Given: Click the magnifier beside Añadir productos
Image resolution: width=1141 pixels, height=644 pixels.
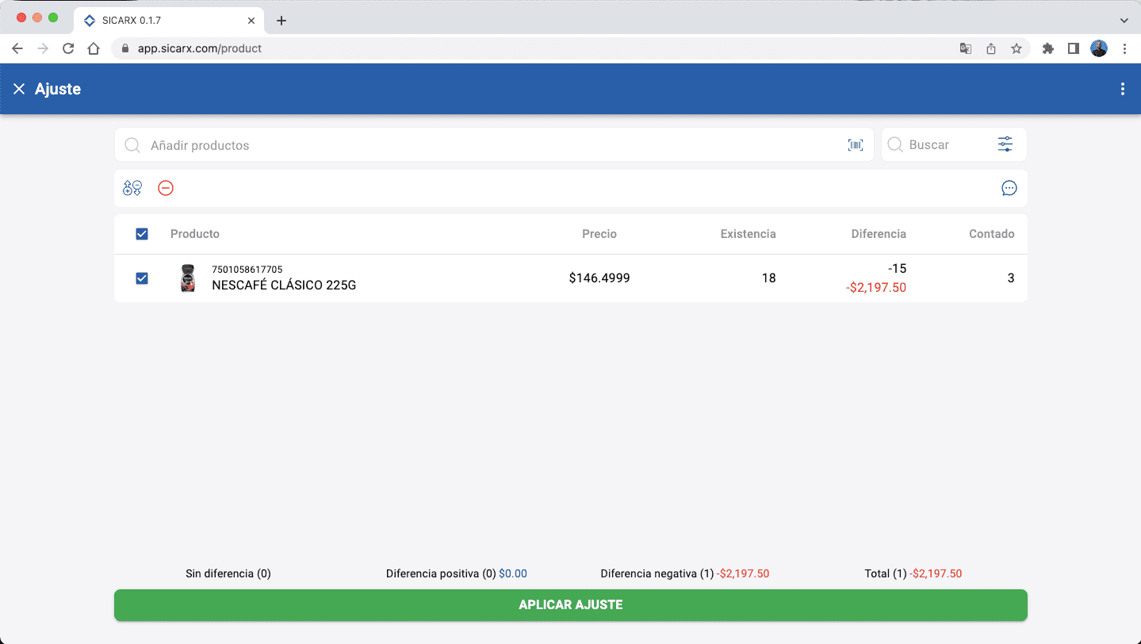Looking at the screenshot, I should (x=132, y=145).
